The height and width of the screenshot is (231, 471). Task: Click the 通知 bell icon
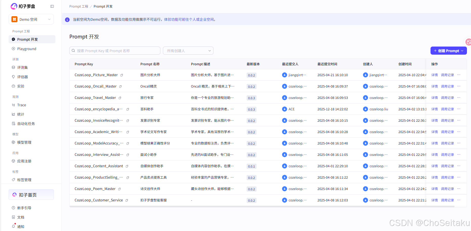(x=13, y=226)
